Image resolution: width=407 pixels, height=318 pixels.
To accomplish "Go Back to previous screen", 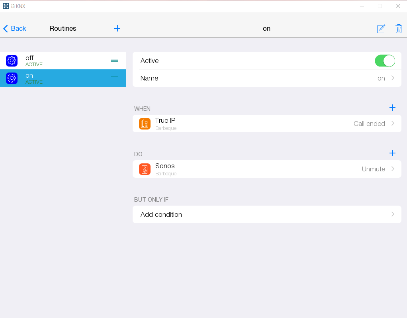I will tap(15, 28).
